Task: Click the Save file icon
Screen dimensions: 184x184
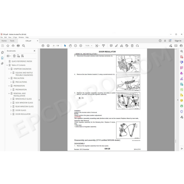Action: coord(3,46)
